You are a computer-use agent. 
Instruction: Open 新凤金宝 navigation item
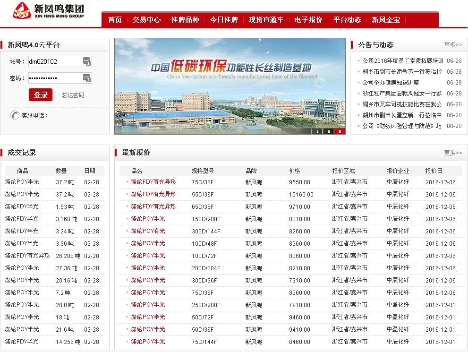386,20
